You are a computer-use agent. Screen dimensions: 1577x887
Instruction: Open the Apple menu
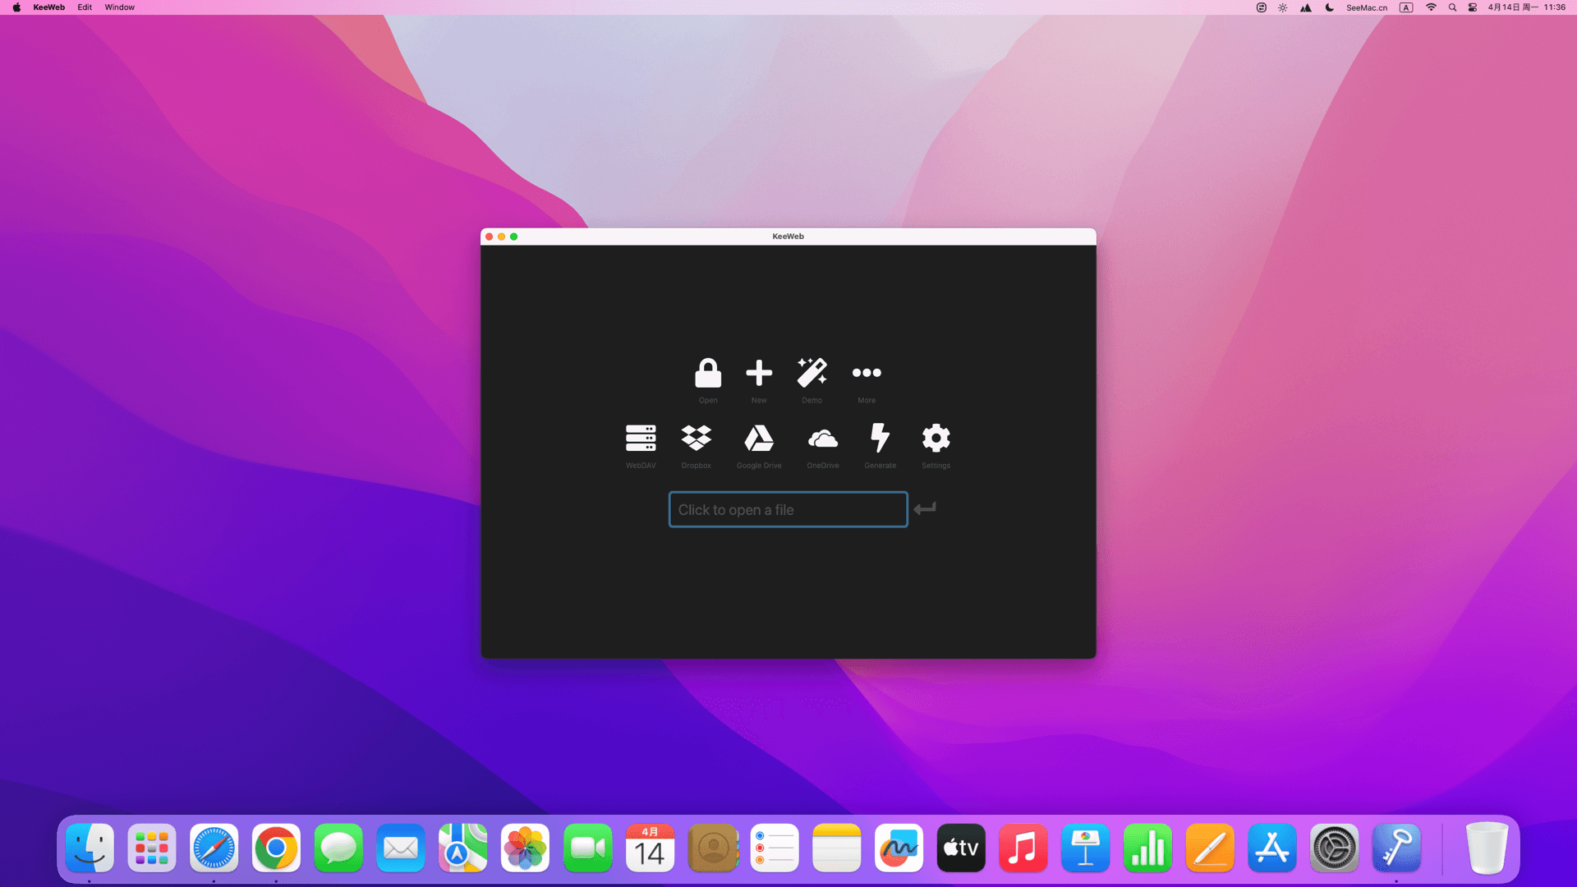tap(16, 7)
